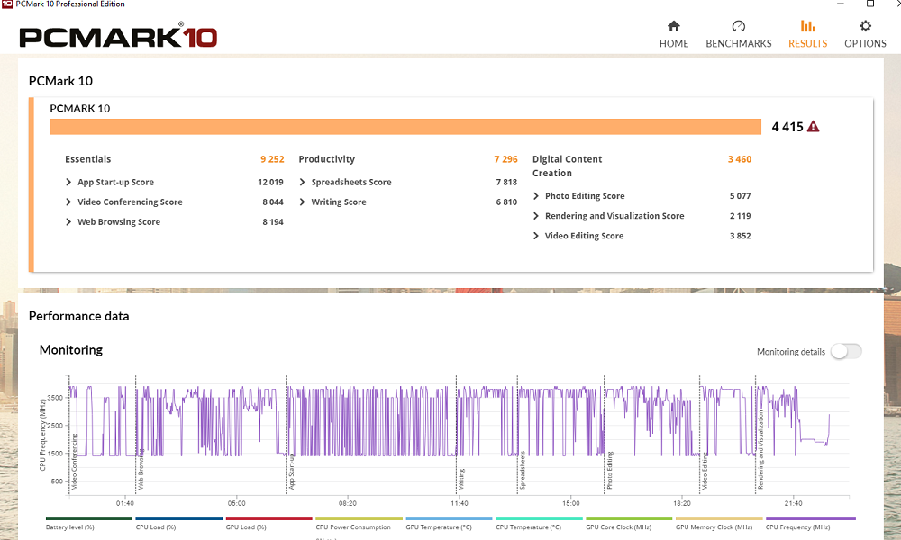Image resolution: width=901 pixels, height=540 pixels.
Task: Click the GPU Core Clock legend bar
Action: [x=629, y=518]
